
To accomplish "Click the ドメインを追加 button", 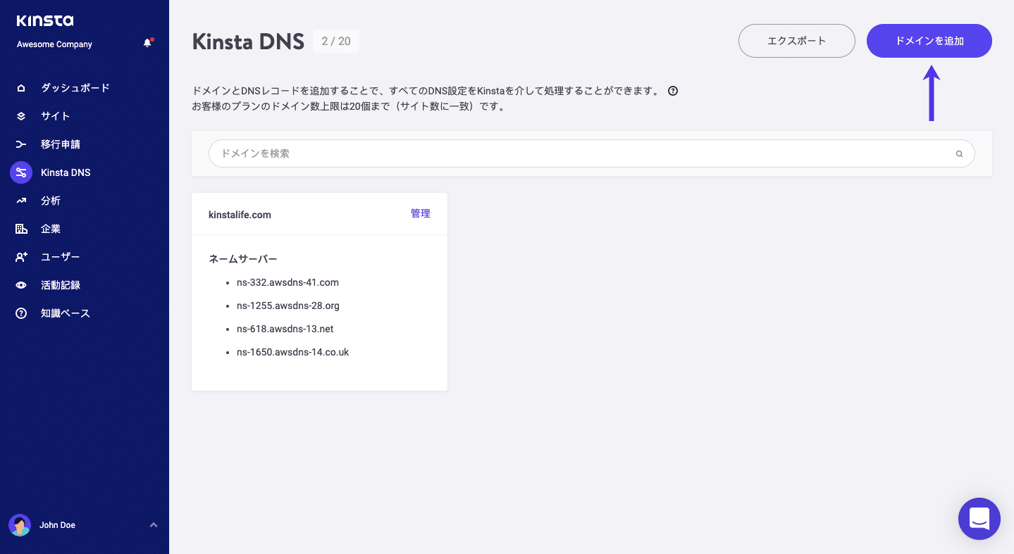I will tap(929, 40).
